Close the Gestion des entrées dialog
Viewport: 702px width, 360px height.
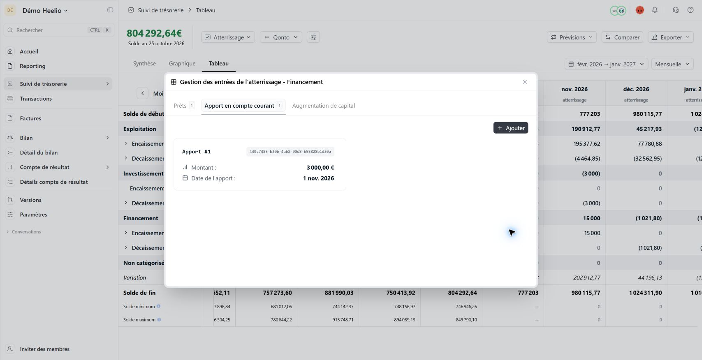[x=525, y=82]
